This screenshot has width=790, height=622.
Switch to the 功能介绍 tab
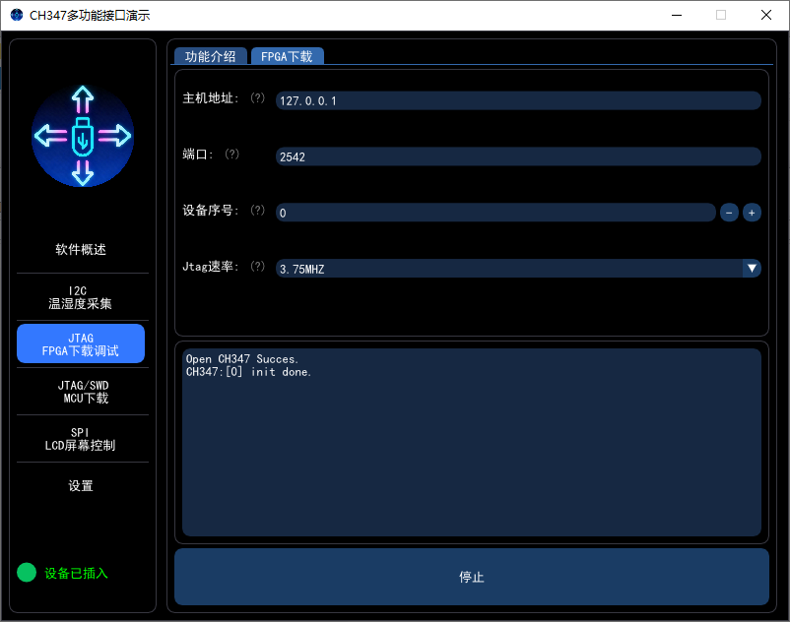click(210, 56)
